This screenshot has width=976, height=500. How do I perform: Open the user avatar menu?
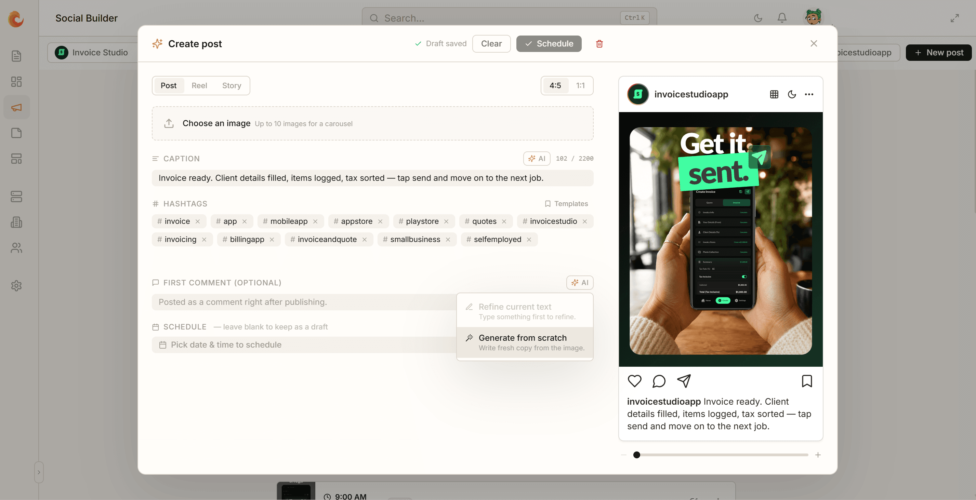point(813,17)
